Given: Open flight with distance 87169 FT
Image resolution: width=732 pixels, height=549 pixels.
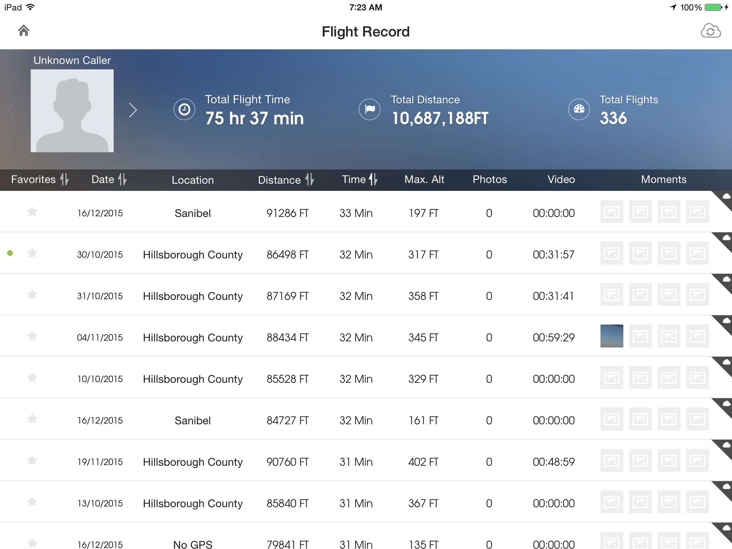Looking at the screenshot, I should point(366,295).
